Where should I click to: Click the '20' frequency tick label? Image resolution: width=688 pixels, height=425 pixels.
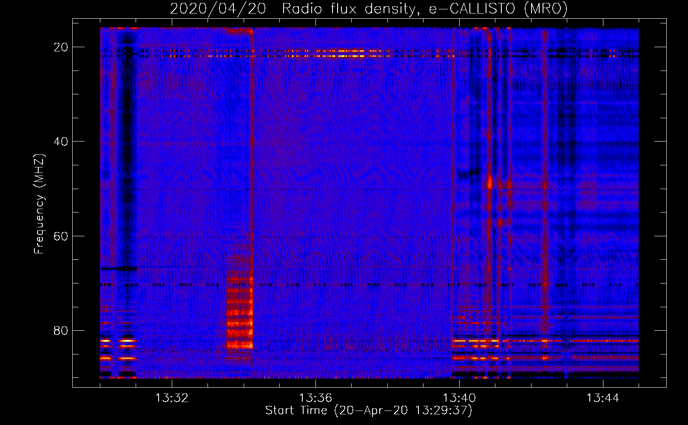[x=61, y=47]
